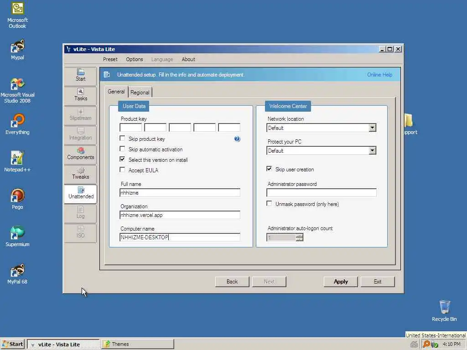Select the Unattended sidebar page
The width and height of the screenshot is (467, 350).
[80, 193]
